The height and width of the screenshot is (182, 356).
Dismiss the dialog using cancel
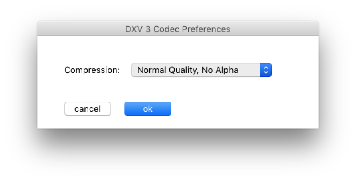(87, 109)
